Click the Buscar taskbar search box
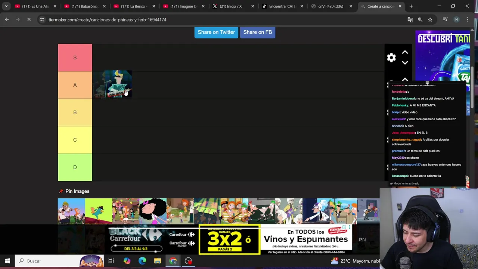Screen dimensions: 478x269 [60, 261]
